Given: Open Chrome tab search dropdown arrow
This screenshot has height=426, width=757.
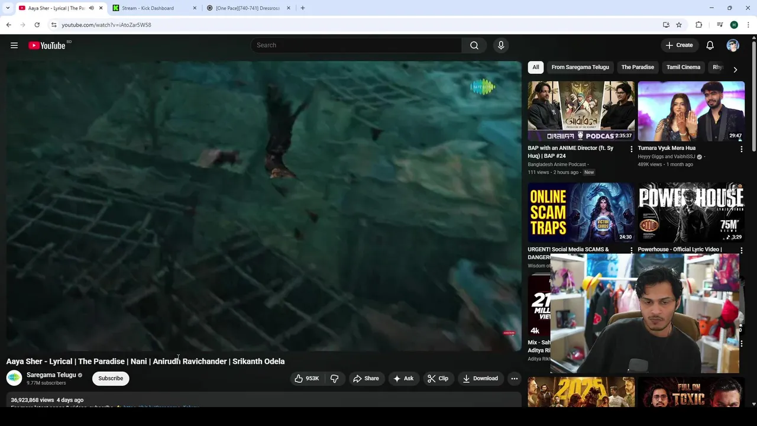Looking at the screenshot, I should point(8,8).
